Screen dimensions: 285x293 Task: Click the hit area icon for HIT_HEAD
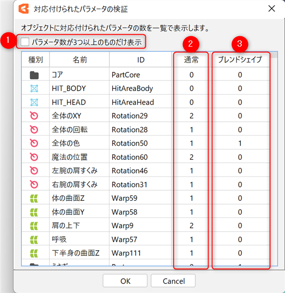pos(34,102)
